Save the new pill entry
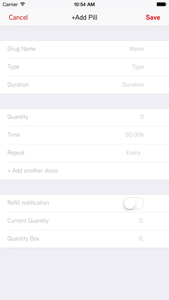The width and height of the screenshot is (169, 300). click(x=153, y=18)
